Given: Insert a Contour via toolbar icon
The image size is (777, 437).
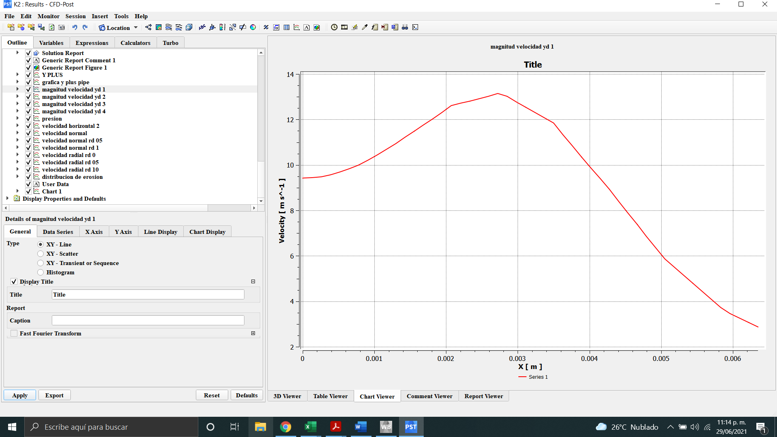Looking at the screenshot, I should click(x=159, y=28).
